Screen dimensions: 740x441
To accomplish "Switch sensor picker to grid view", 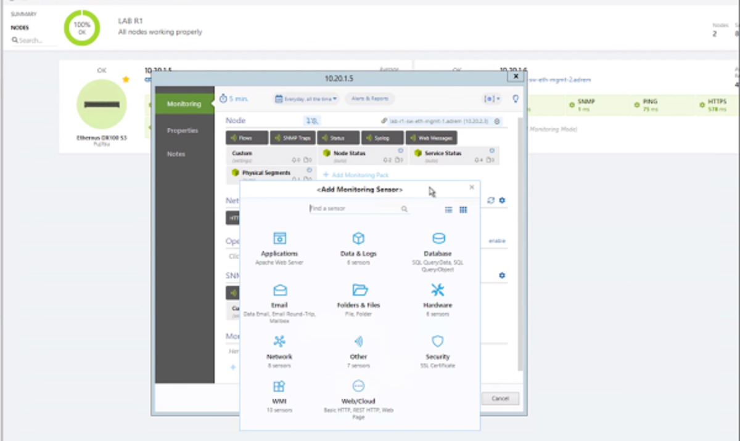I will click(x=463, y=210).
